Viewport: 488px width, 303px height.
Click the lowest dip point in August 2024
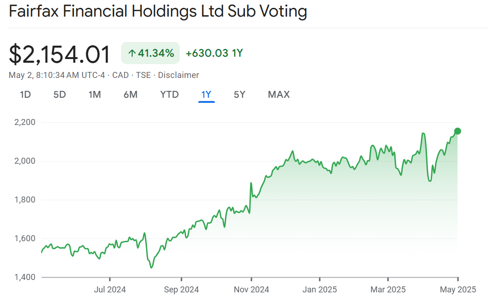(x=151, y=267)
